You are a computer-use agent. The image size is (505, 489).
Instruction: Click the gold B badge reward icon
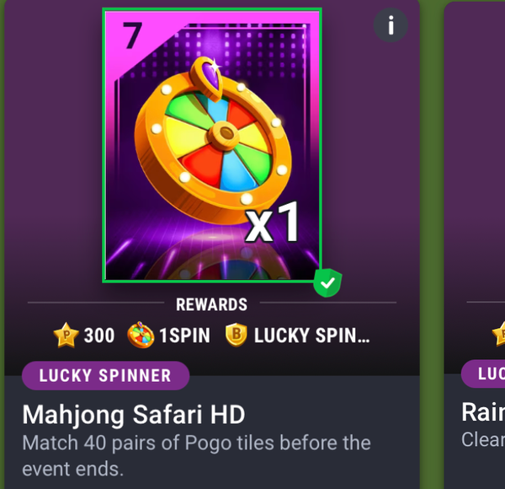pyautogui.click(x=236, y=335)
